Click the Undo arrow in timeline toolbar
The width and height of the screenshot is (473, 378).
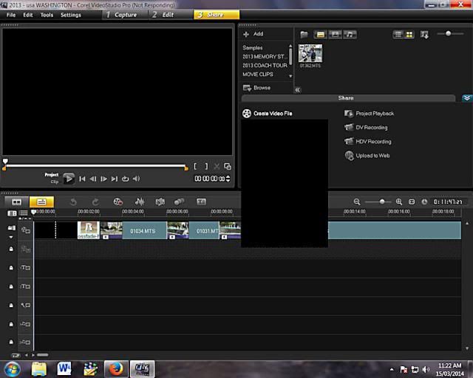73,202
